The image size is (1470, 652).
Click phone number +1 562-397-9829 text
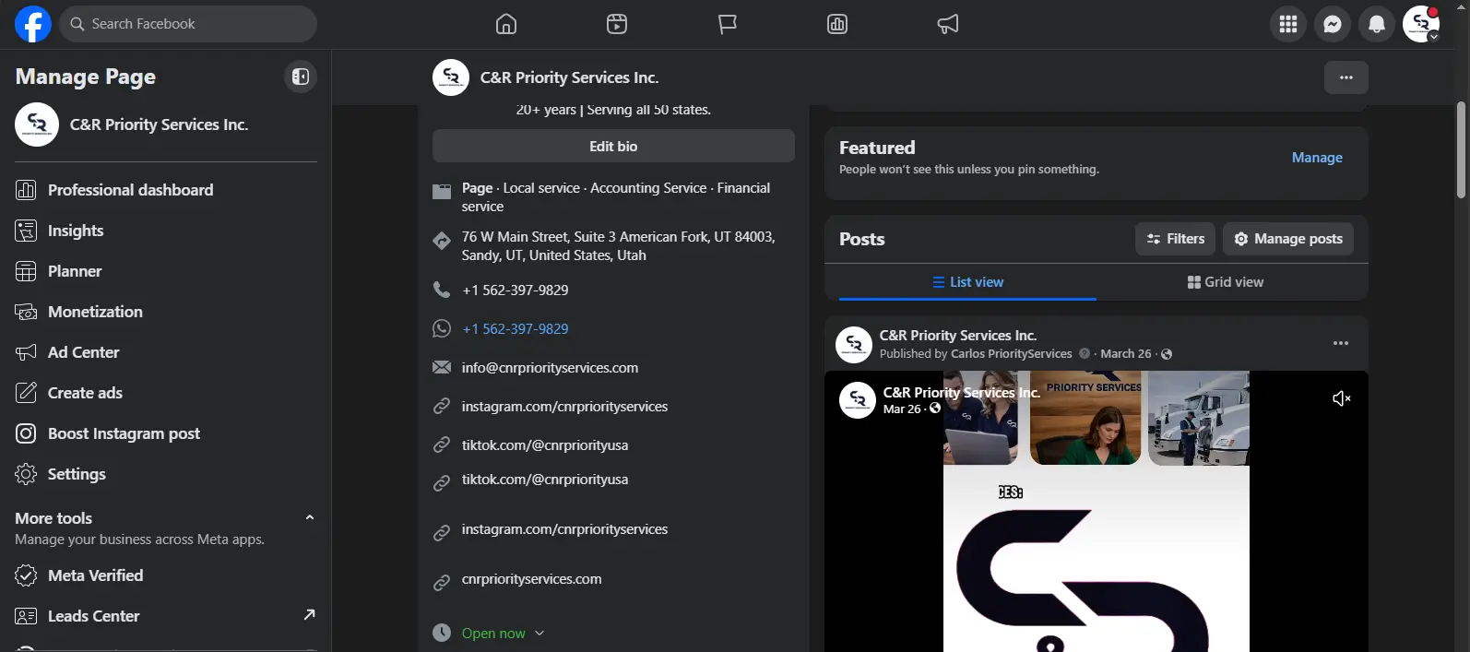(516, 290)
